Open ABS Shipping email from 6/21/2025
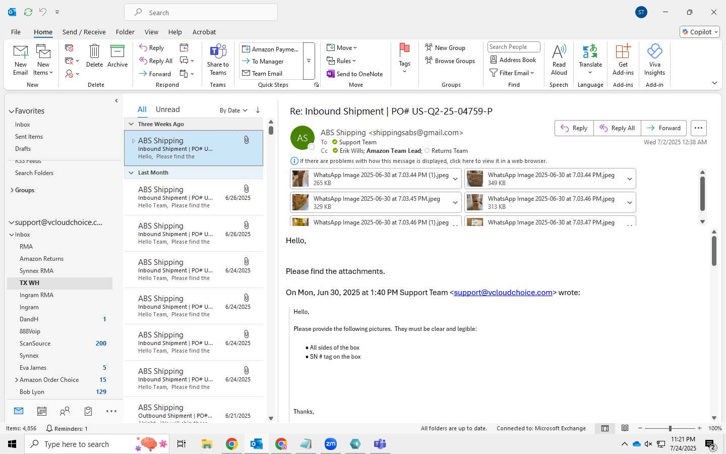Viewport: 726px width, 454px height. pos(194,411)
